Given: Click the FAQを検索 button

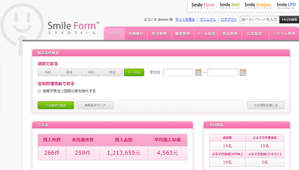Looking at the screenshot, I should pyautogui.click(x=289, y=20).
